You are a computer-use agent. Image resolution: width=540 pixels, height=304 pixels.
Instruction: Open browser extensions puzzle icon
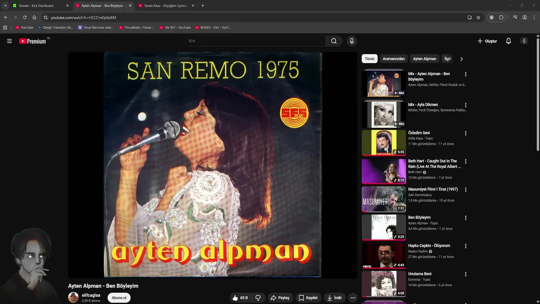(x=501, y=17)
